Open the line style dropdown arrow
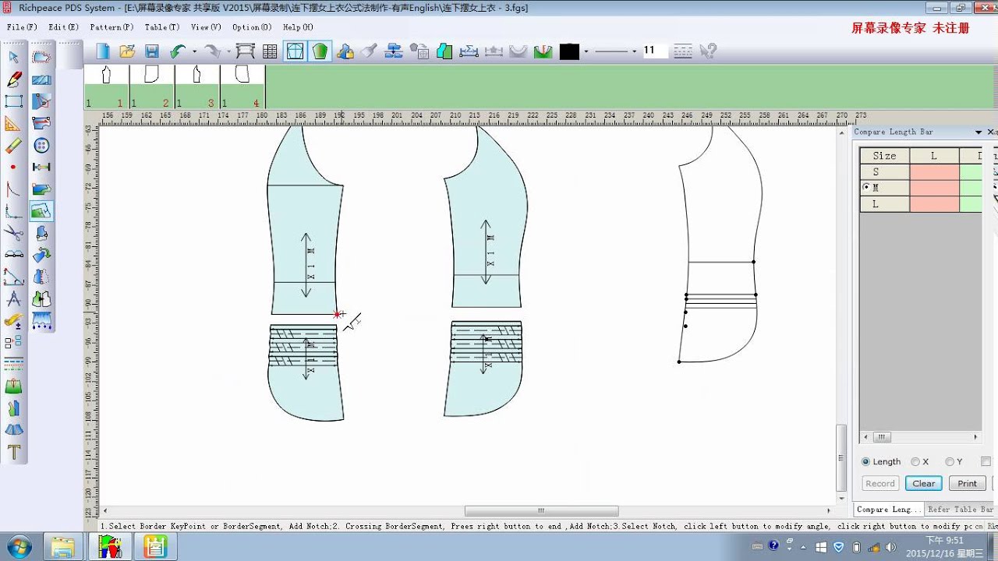This screenshot has height=561, width=998. coord(635,51)
